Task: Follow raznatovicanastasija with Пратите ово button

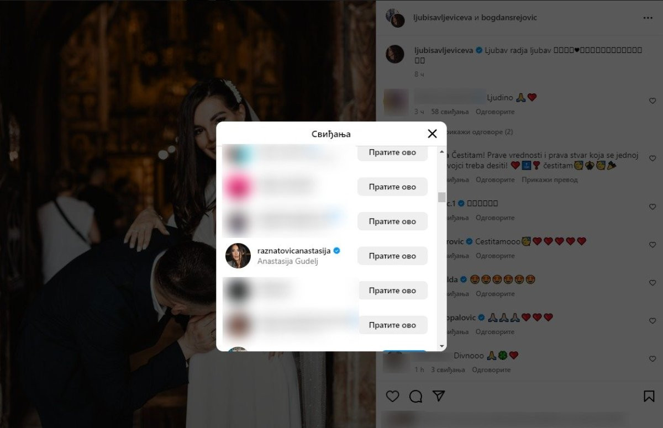Action: tap(392, 256)
